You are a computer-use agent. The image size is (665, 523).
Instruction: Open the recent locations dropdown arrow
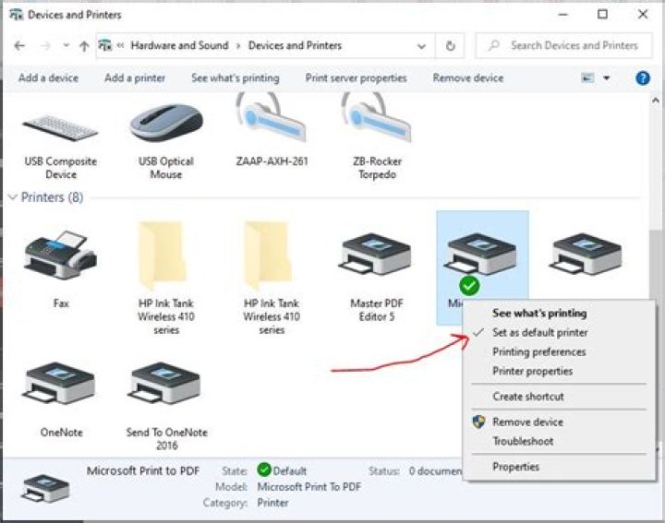click(66, 45)
